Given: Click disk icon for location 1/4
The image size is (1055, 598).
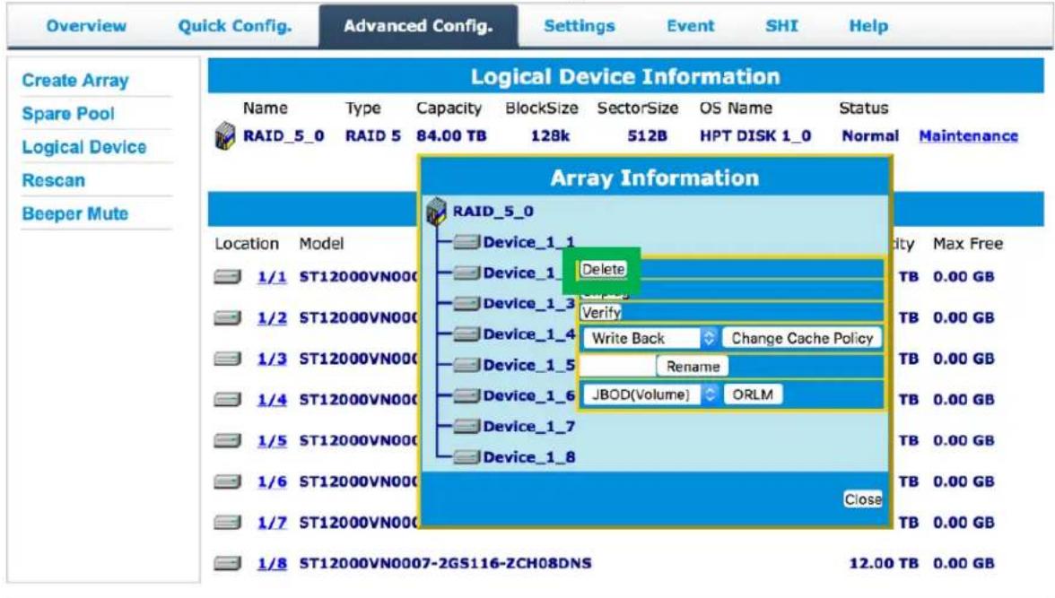Looking at the screenshot, I should click(x=228, y=400).
